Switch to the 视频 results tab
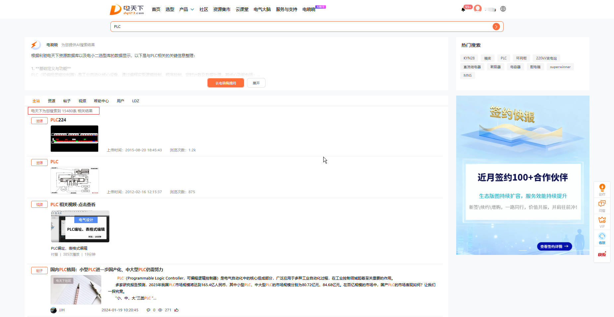614x317 pixels. tap(82, 101)
